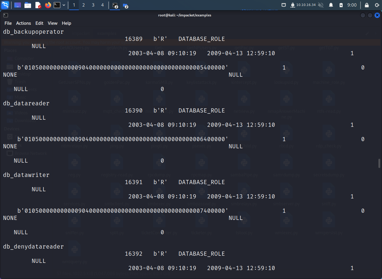Click hex string ending in 07400000
382x279 pixels.
coord(123,211)
